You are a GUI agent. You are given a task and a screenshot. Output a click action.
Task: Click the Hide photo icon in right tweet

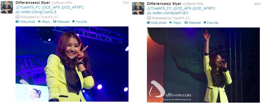[x=148, y=23]
